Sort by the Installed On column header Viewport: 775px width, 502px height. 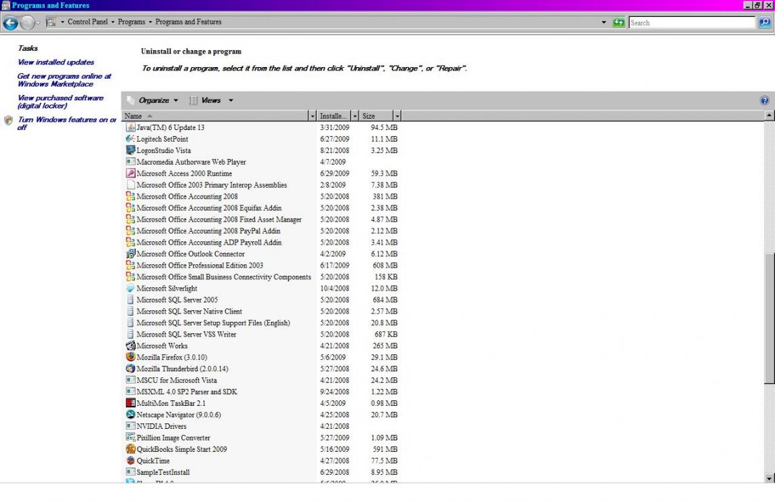334,116
